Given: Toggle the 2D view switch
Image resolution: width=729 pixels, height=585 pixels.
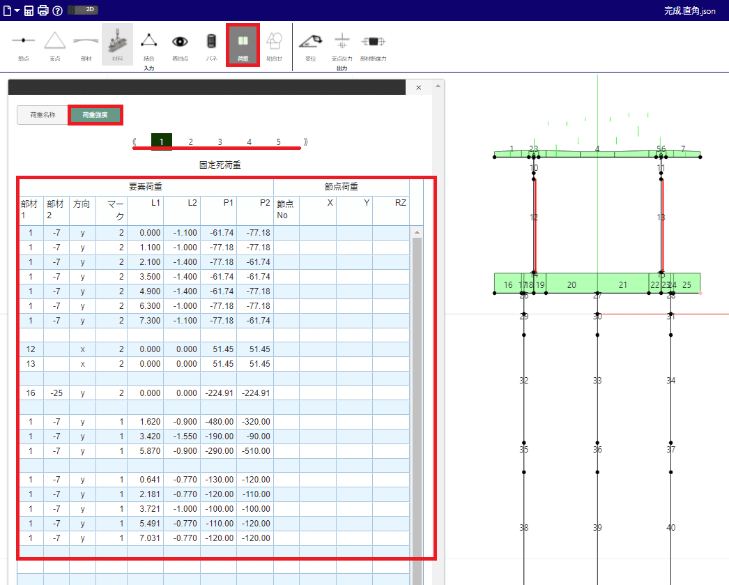Looking at the screenshot, I should [x=83, y=10].
